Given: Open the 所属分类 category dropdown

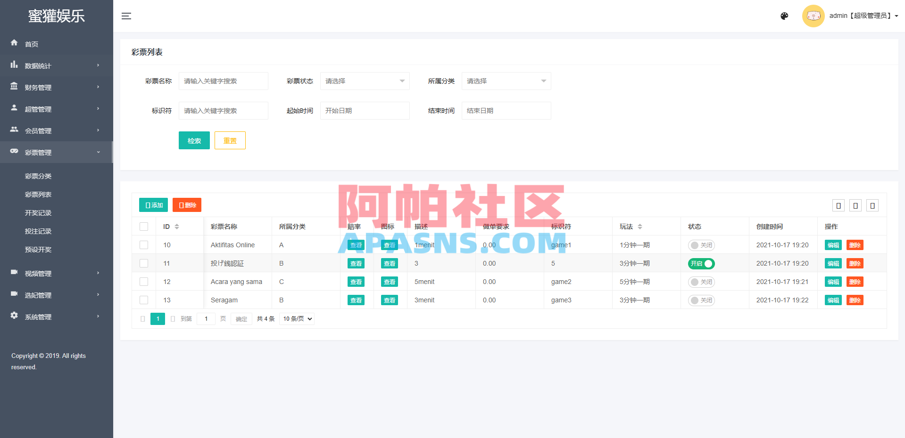Looking at the screenshot, I should 506,81.
